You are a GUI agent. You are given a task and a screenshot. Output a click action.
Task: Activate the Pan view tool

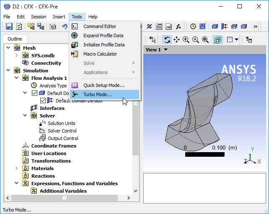click(x=176, y=40)
